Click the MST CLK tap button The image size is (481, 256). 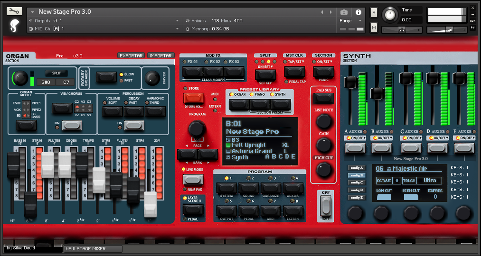[x=294, y=72]
